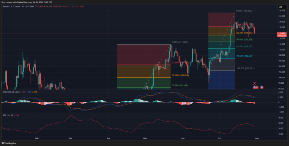Click the Feb label on the time axis
The height and width of the screenshot is (146, 289).
(x=37, y=139)
